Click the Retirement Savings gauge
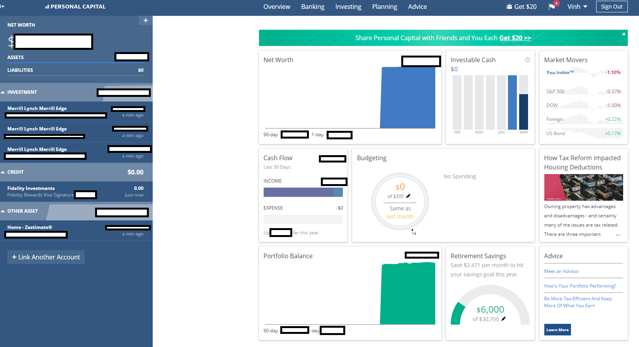The height and width of the screenshot is (347, 639). [490, 305]
